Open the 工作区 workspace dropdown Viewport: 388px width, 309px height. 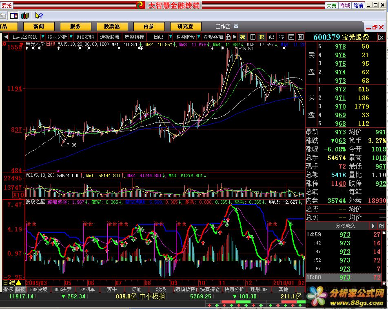[x=236, y=26]
